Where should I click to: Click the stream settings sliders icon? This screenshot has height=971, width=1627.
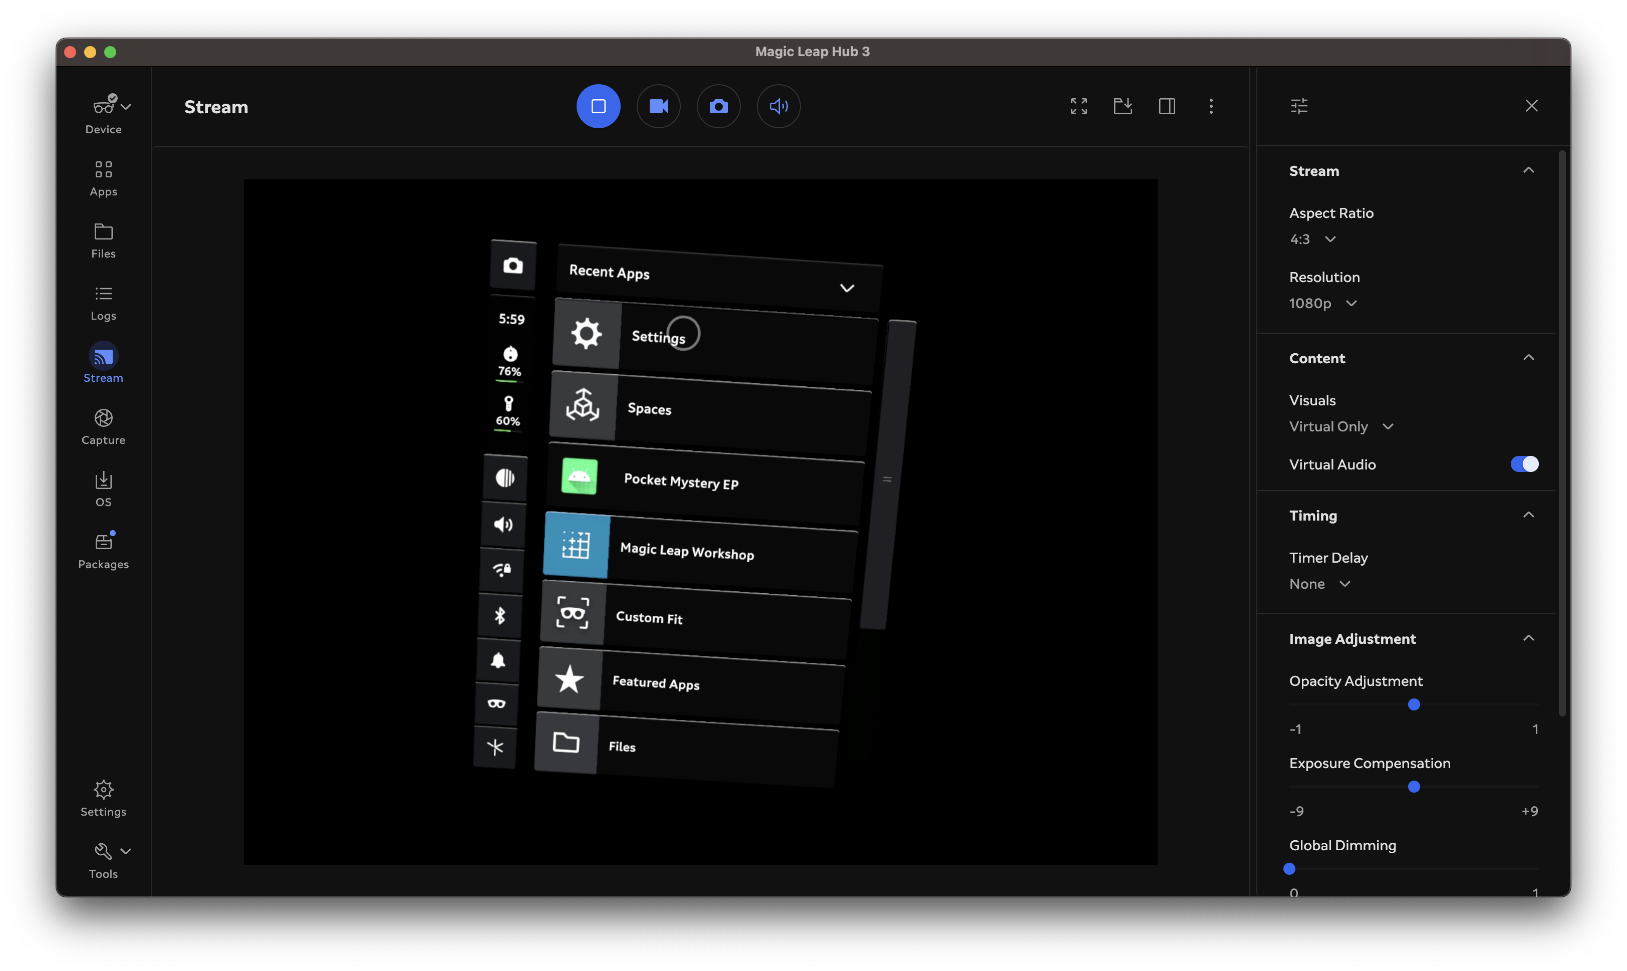coord(1299,106)
